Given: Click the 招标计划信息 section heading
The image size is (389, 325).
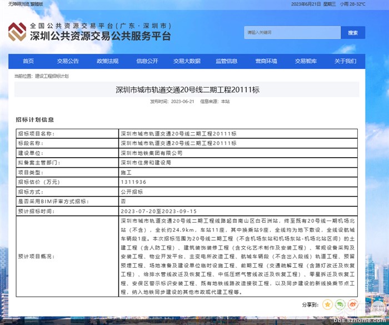Looking at the screenshot, I should click(x=35, y=119).
